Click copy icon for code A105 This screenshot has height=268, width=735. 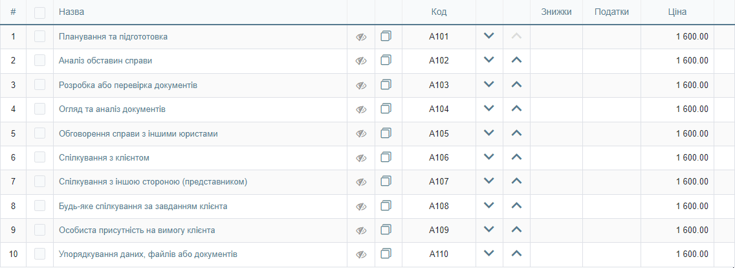386,133
